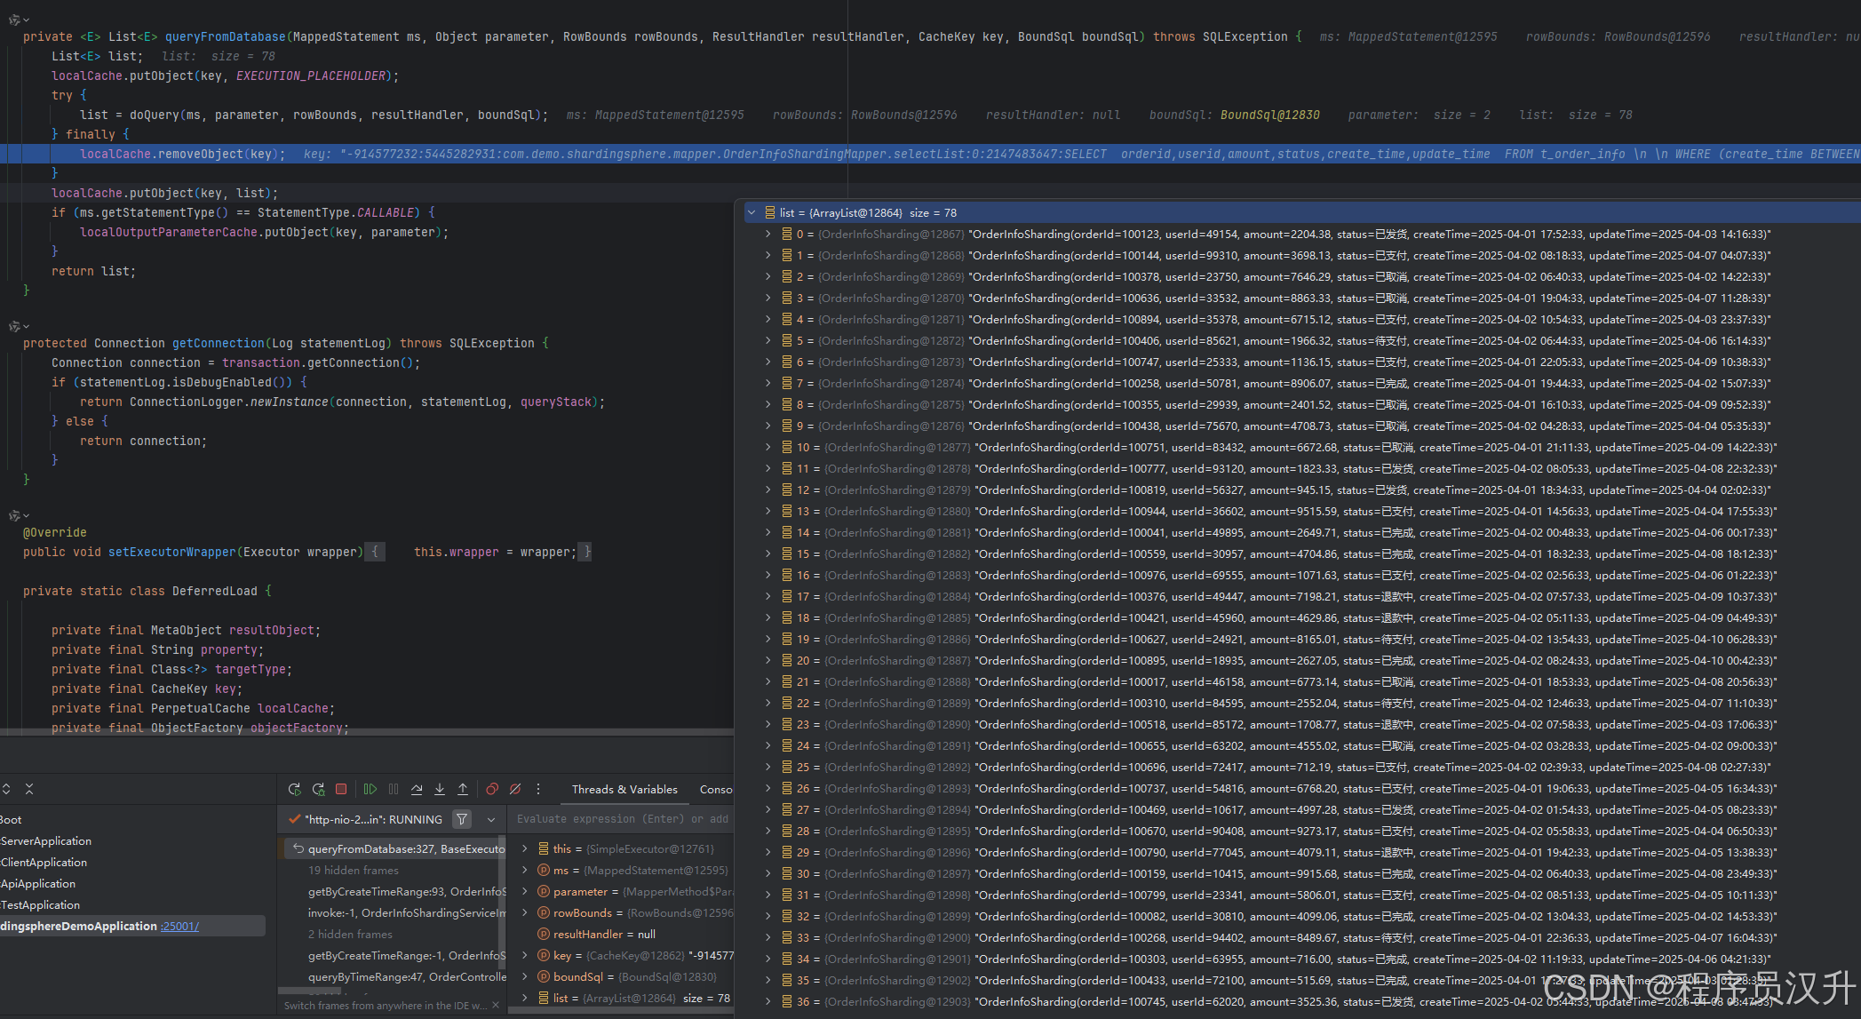
Task: Open the :25001/ application link
Action: (179, 927)
